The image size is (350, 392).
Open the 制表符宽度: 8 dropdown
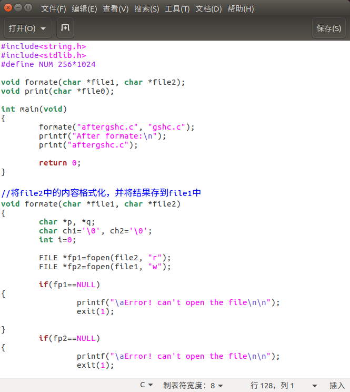(193, 385)
